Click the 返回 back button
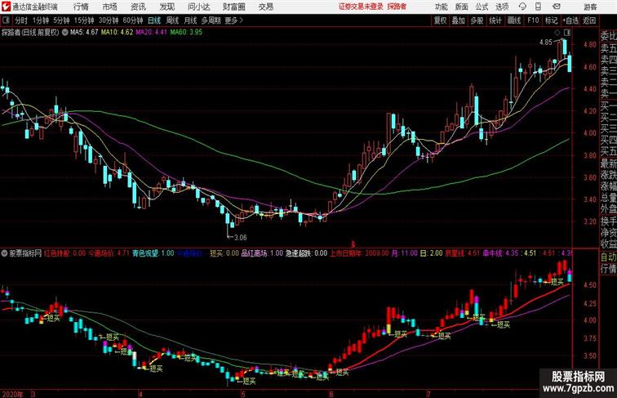 point(589,20)
